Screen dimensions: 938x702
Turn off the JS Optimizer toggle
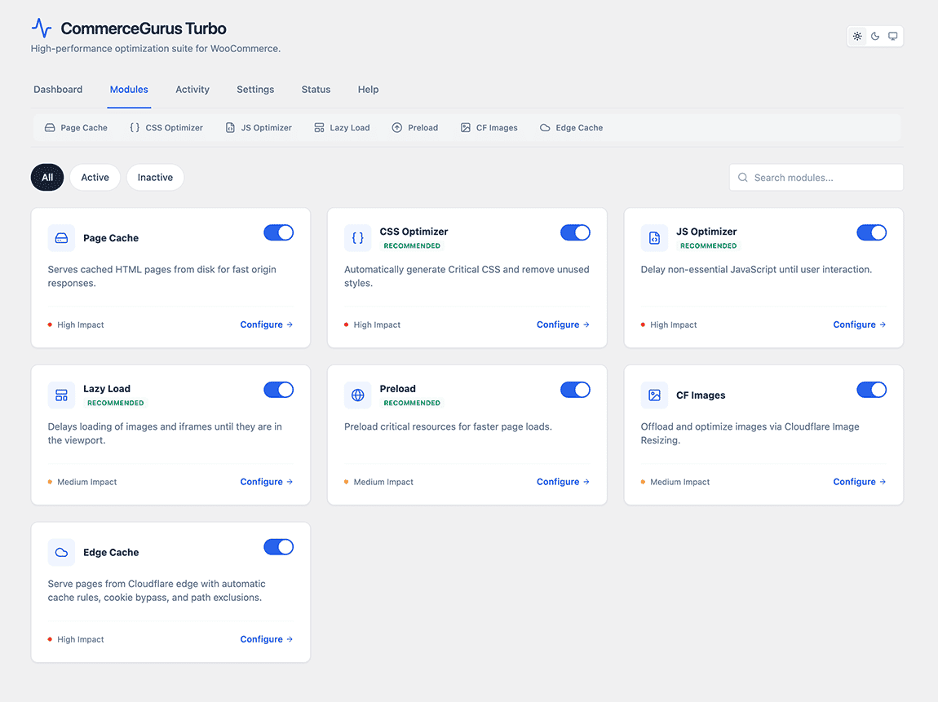pyautogui.click(x=872, y=232)
